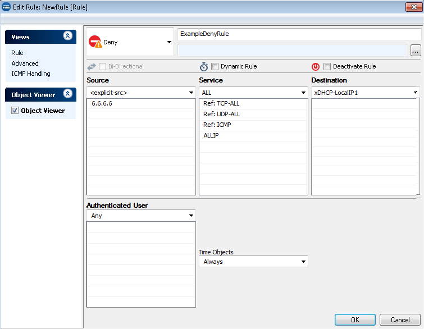Toggle the Bi-Directional checkbox
The height and width of the screenshot is (329, 424).
(102, 66)
